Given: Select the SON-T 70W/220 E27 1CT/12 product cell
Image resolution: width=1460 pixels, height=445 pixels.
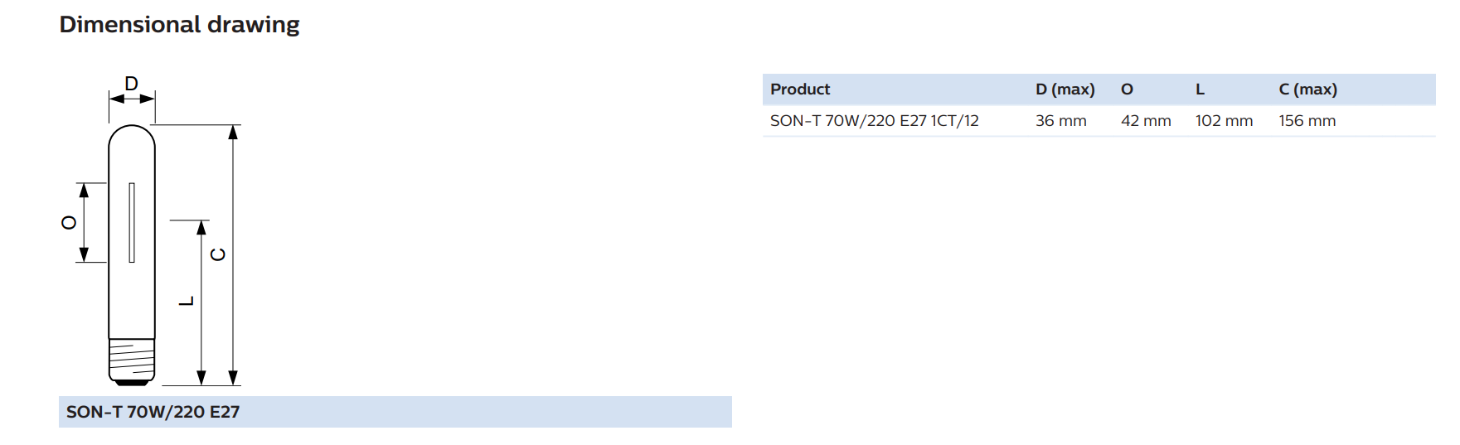Looking at the screenshot, I should [874, 121].
